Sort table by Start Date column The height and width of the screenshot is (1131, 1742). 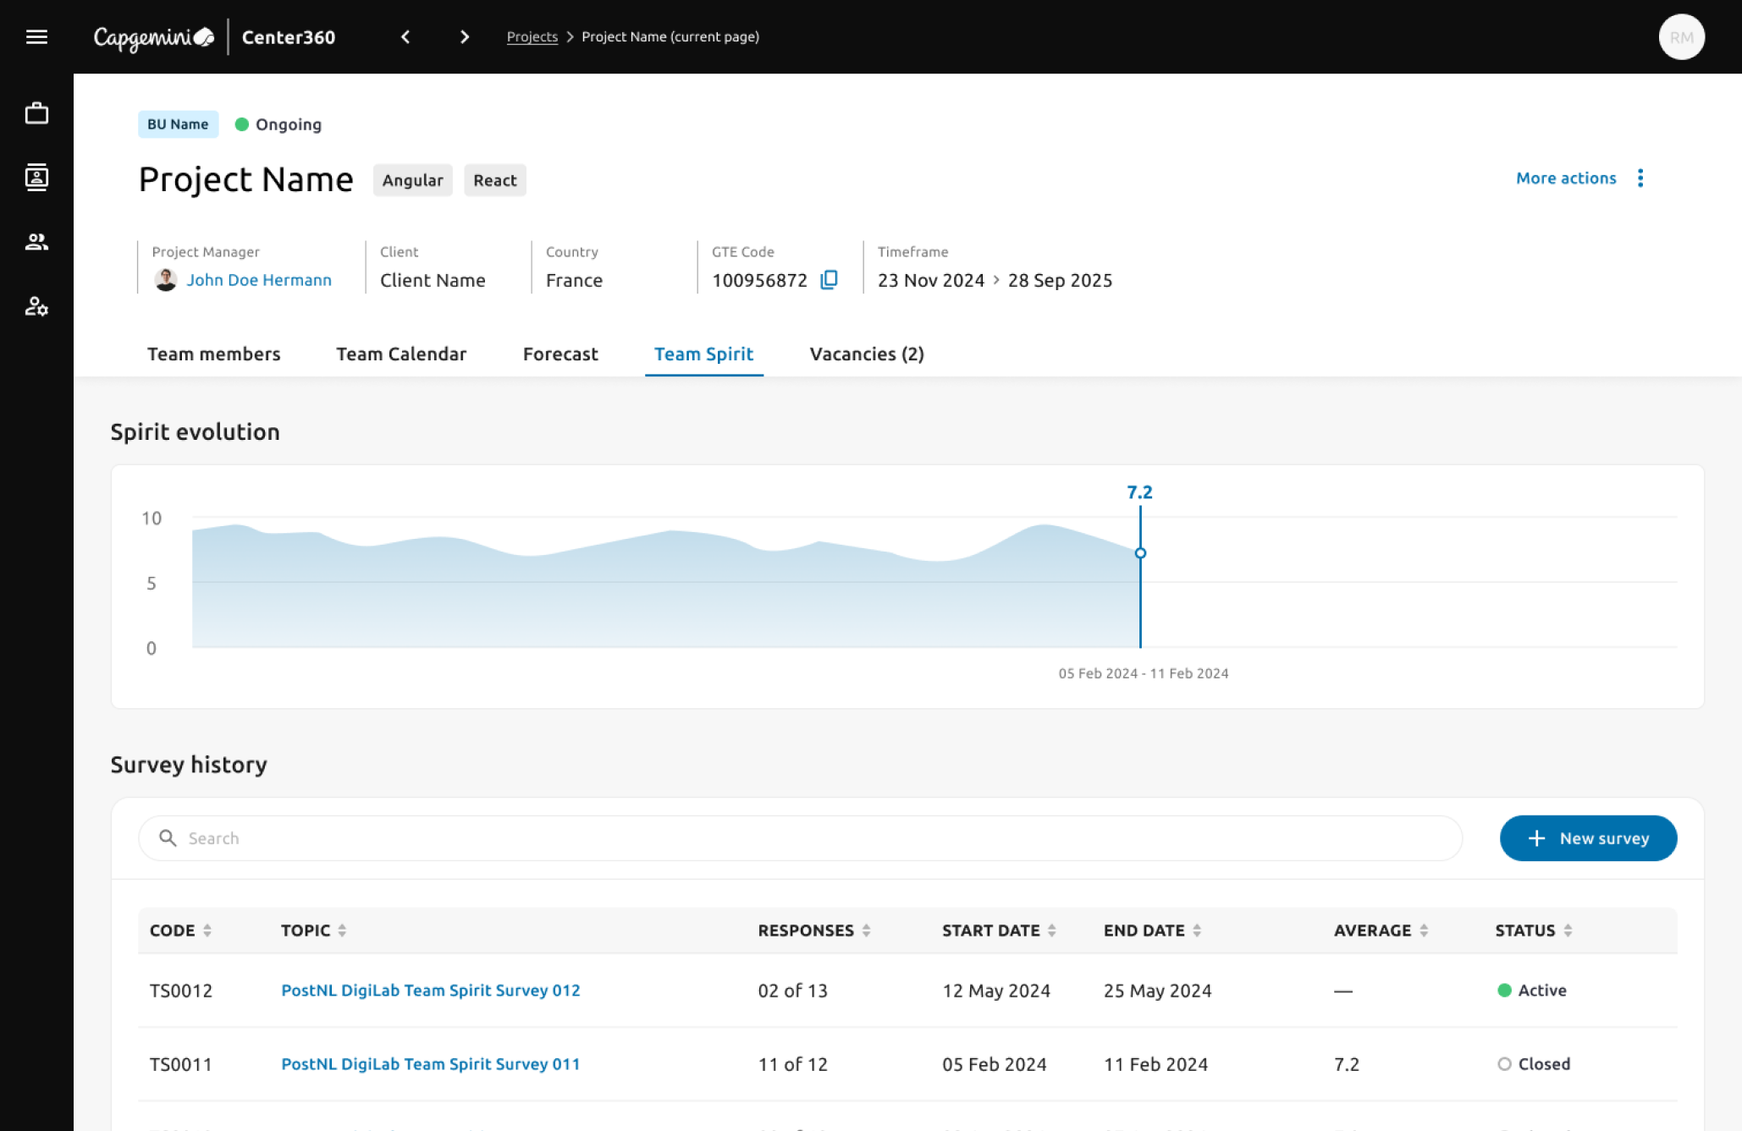[1051, 931]
